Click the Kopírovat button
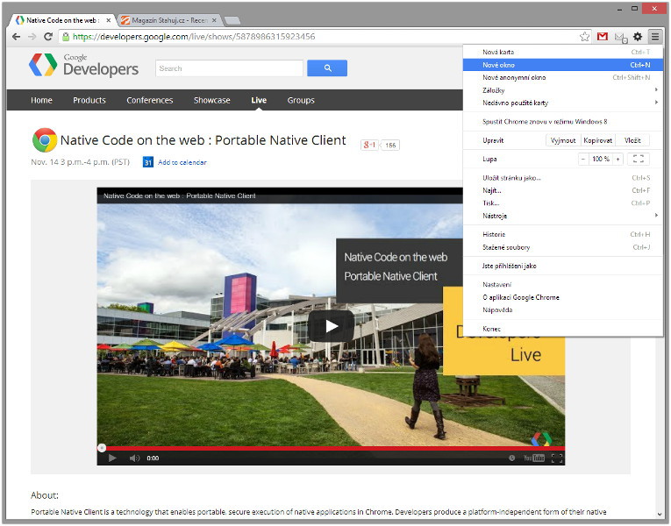The image size is (671, 526). click(598, 140)
